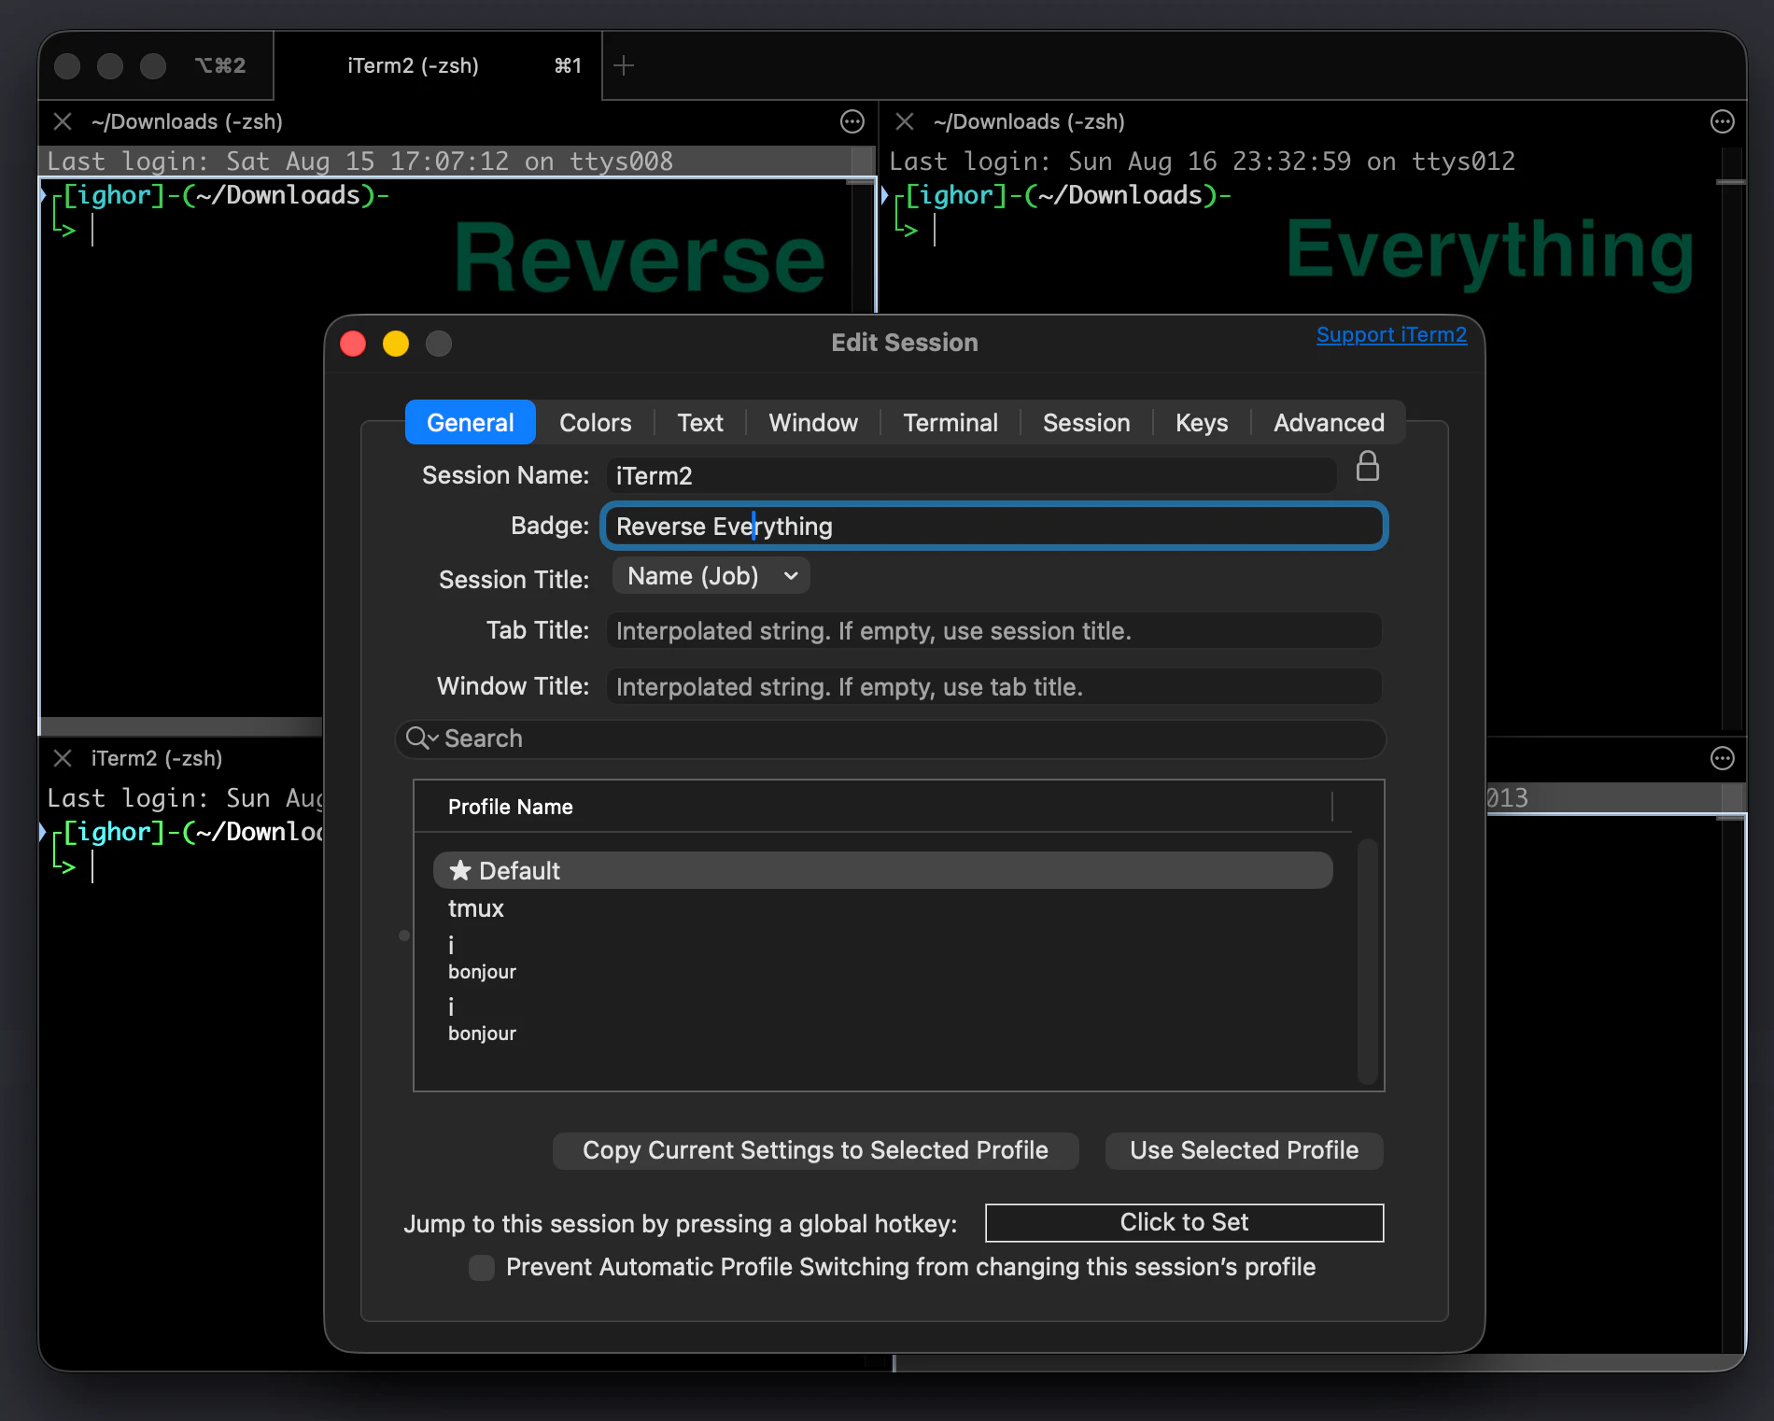Image resolution: width=1774 pixels, height=1421 pixels.
Task: Click the Profile Name column header
Action: [x=510, y=807]
